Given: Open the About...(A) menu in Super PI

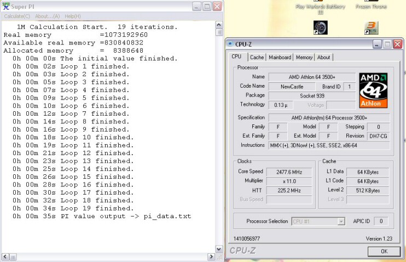Looking at the screenshot, I should coord(48,16).
